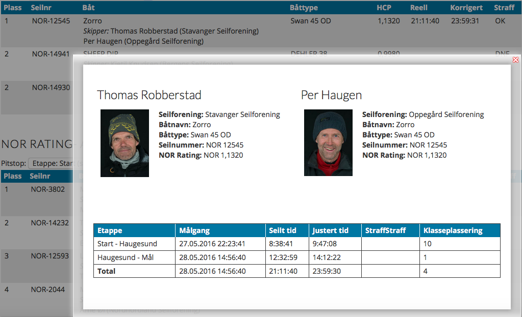Click finish time 27.05.2016 22:23:41
The width and height of the screenshot is (522, 317).
[x=212, y=244]
